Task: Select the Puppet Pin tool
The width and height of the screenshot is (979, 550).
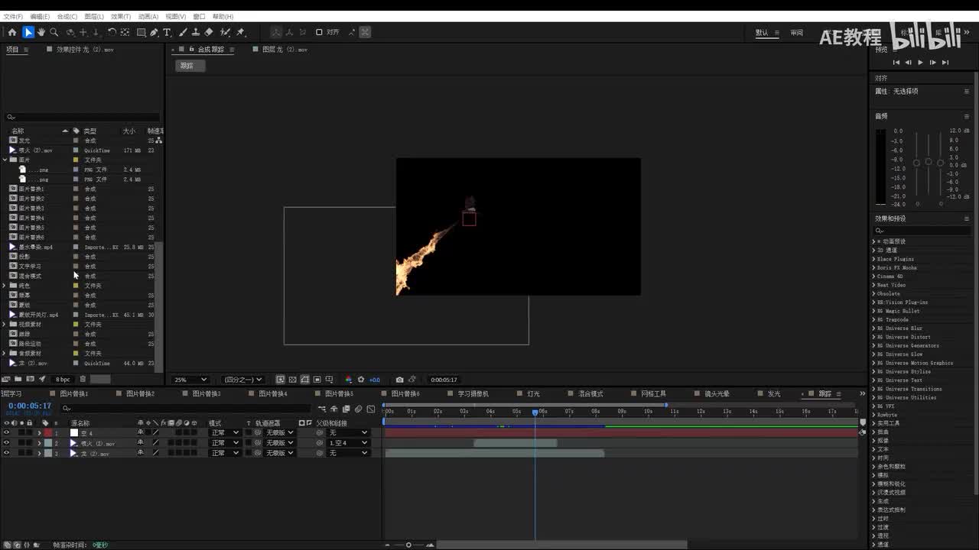Action: click(x=241, y=32)
